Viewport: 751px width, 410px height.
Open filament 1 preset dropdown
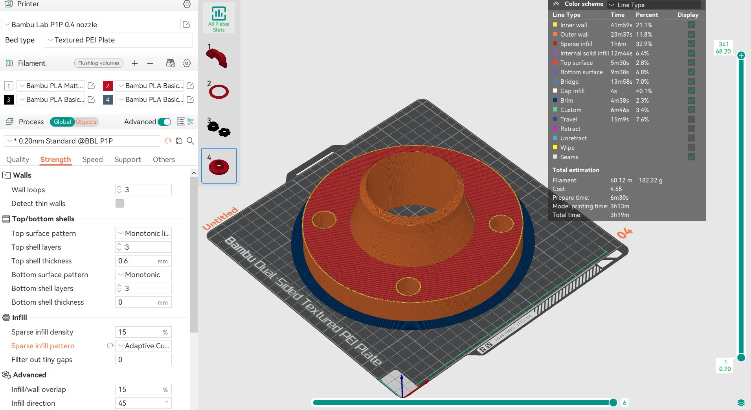click(51, 86)
